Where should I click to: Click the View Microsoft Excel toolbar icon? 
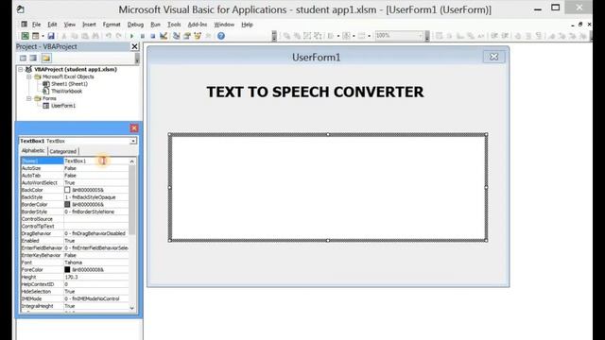(x=25, y=36)
